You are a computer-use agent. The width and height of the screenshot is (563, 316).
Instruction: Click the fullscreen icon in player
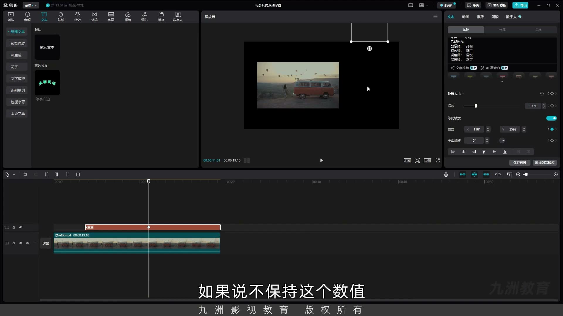point(438,160)
